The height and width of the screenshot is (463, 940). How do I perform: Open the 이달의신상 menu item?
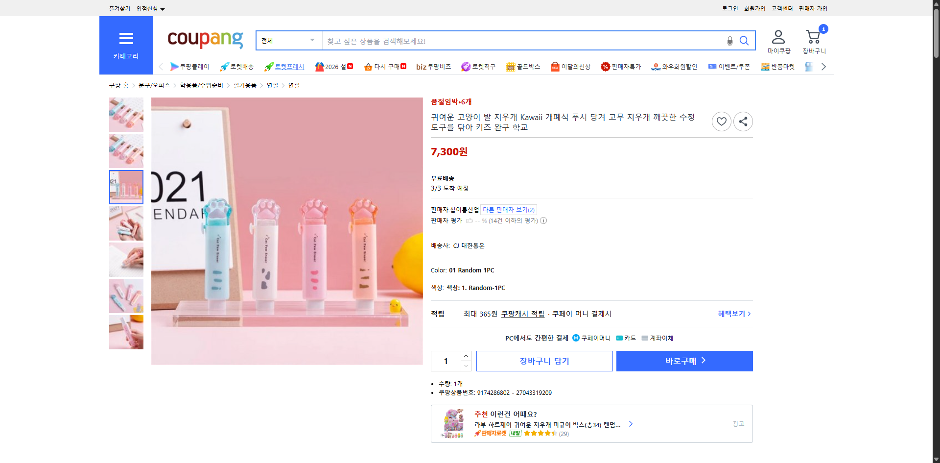570,67
